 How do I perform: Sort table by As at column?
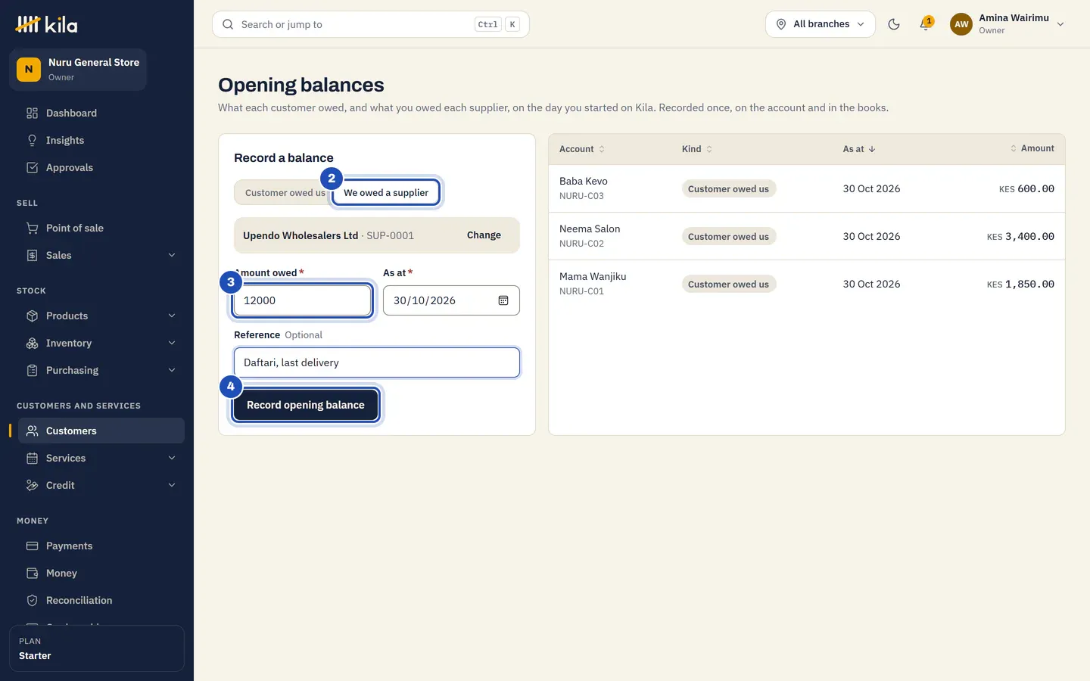pyautogui.click(x=859, y=149)
